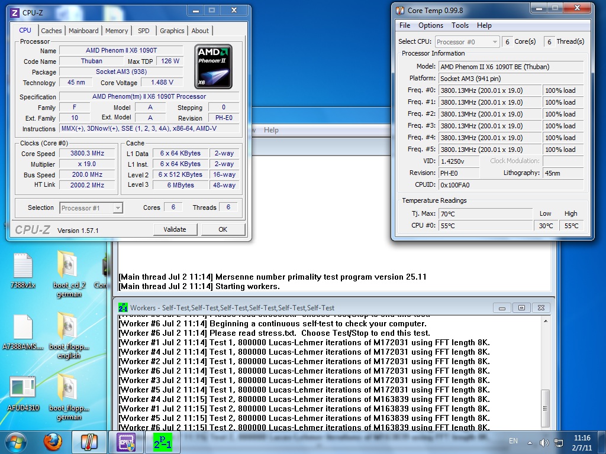Viewport: 606px width, 454px height.
Task: Click the "Starting workers." log line
Action: 247,287
